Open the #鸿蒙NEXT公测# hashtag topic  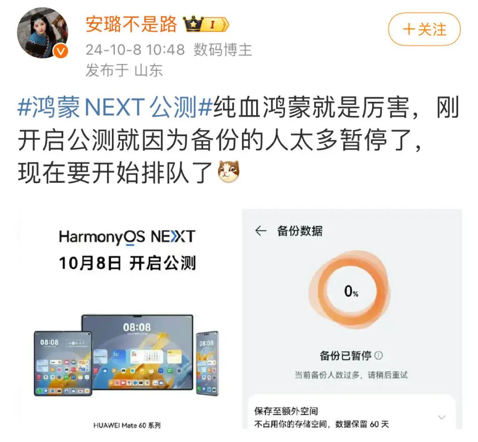tap(115, 107)
